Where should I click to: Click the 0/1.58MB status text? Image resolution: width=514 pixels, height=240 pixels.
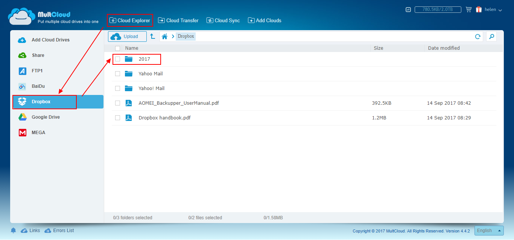click(273, 218)
